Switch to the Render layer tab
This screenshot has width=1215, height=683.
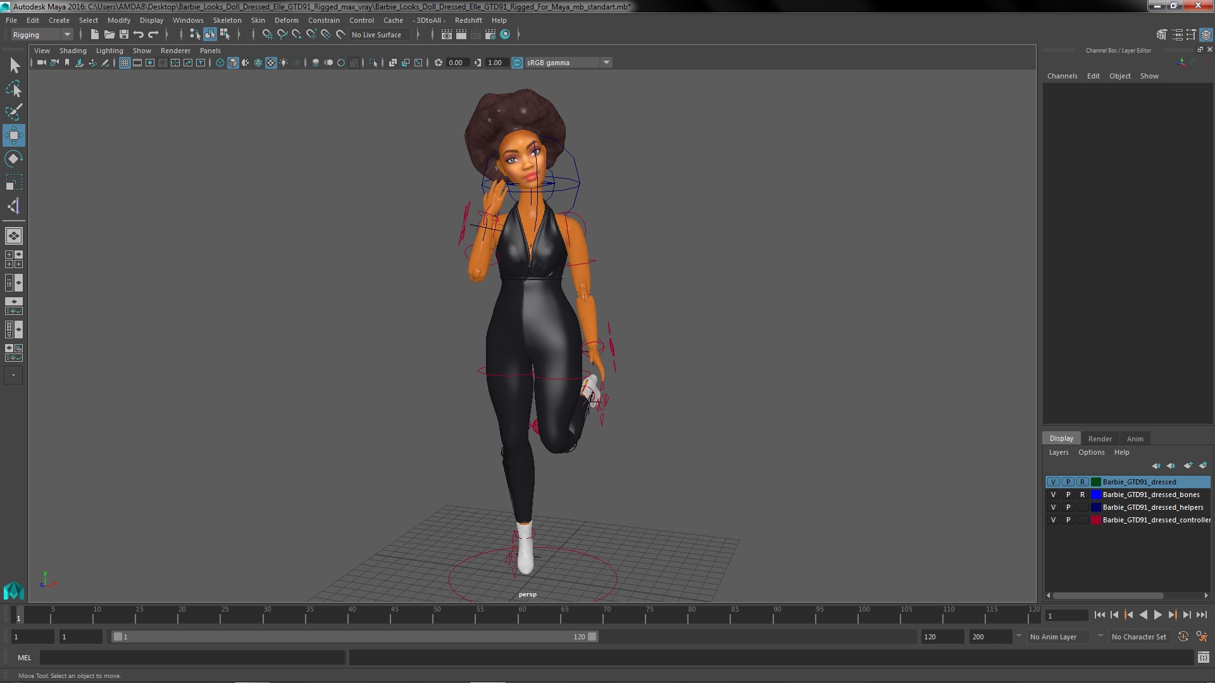[1100, 438]
